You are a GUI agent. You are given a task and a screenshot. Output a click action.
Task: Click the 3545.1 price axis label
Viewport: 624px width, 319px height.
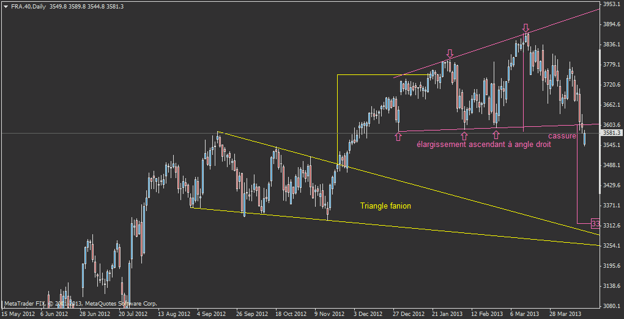pyautogui.click(x=612, y=145)
